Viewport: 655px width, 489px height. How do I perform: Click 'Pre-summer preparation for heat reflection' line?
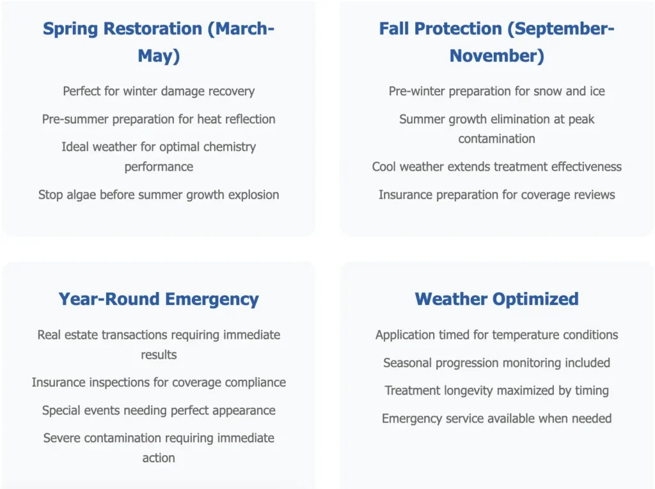tap(159, 120)
